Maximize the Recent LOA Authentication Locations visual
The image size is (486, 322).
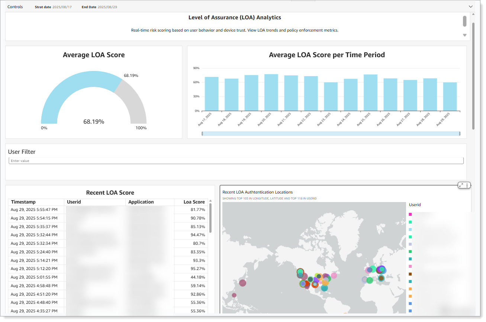point(461,185)
